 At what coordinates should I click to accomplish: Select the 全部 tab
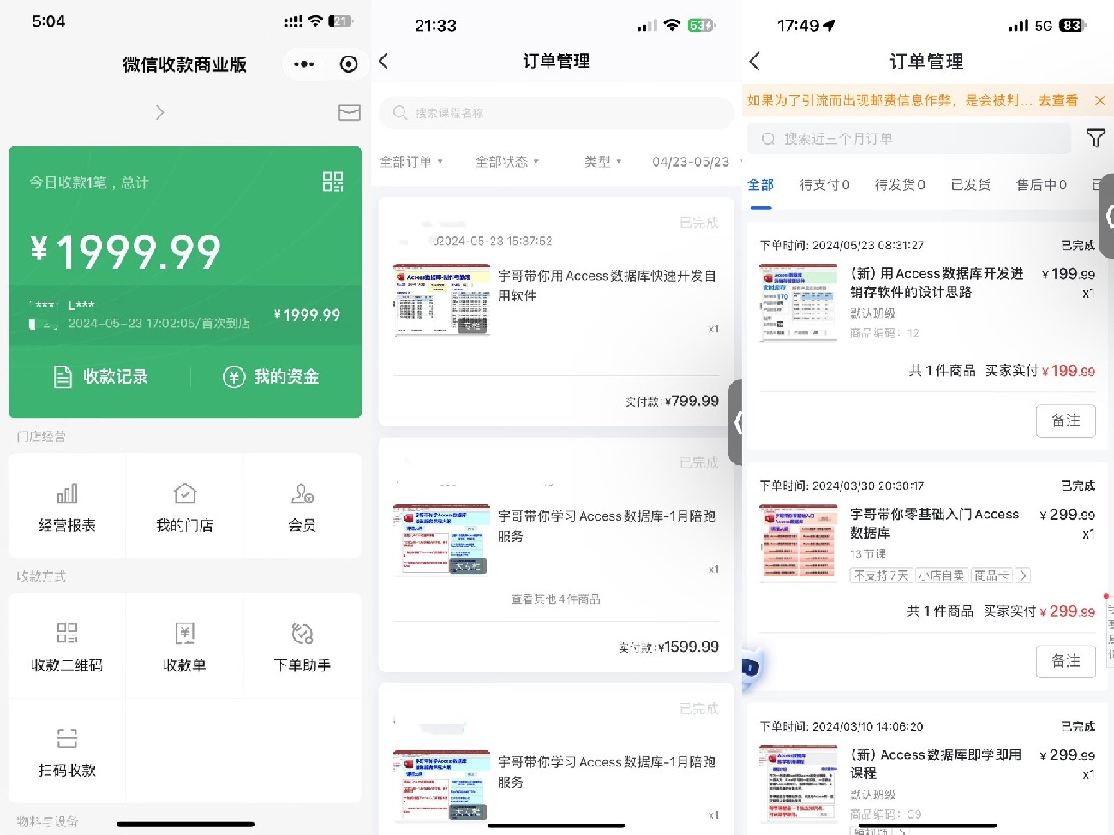pyautogui.click(x=761, y=185)
